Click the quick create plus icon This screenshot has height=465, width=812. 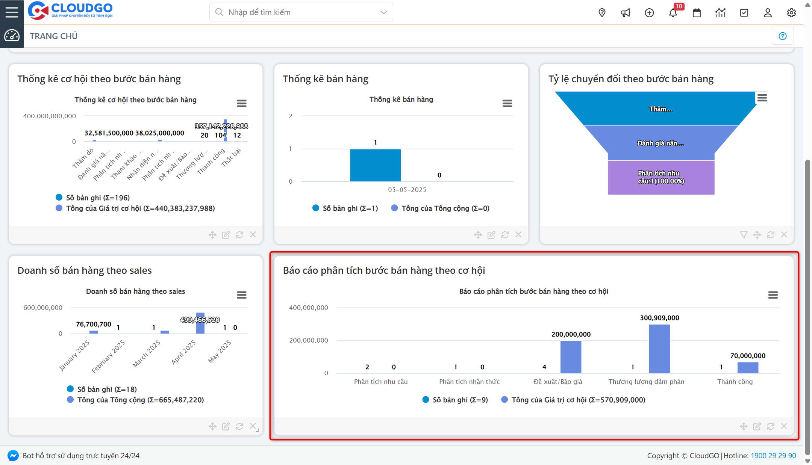pyautogui.click(x=649, y=13)
